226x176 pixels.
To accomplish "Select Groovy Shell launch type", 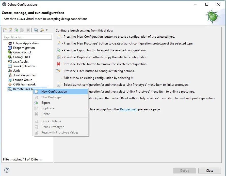I will pyautogui.click(x=22, y=57).
